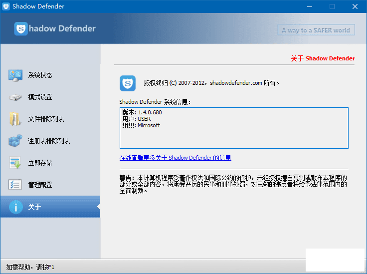Click the 警告 copyright warning paragraph
Screen dimensions: 367x274
(233, 184)
